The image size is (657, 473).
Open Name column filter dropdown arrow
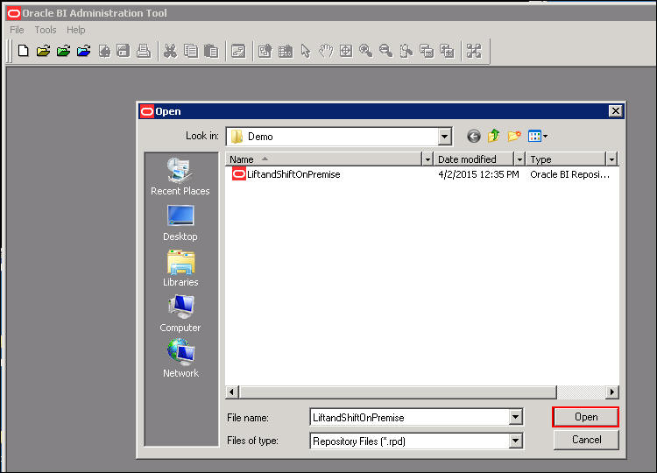[x=427, y=159]
